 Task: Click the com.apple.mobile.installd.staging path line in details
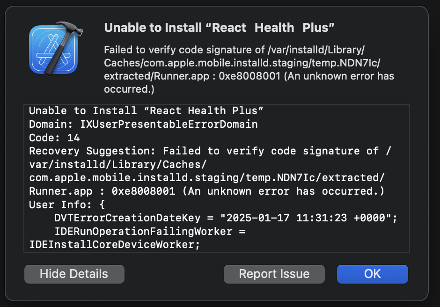tap(207, 178)
